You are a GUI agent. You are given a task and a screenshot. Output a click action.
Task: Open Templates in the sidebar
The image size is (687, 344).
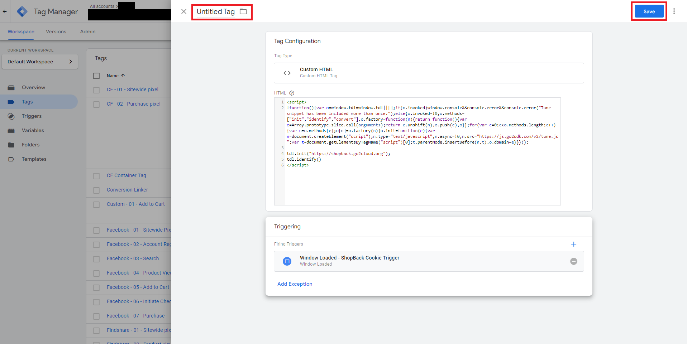click(34, 159)
